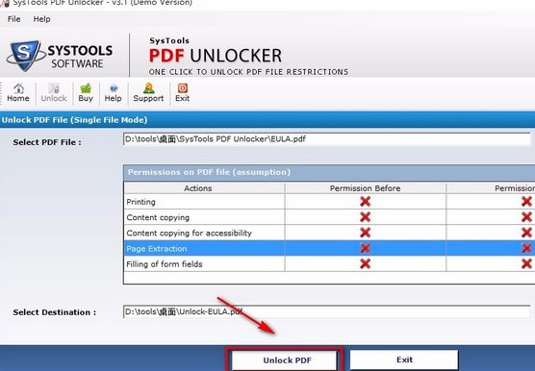The width and height of the screenshot is (535, 371).
Task: Click Page Extraction's Permission Before X mark
Action: click(365, 248)
